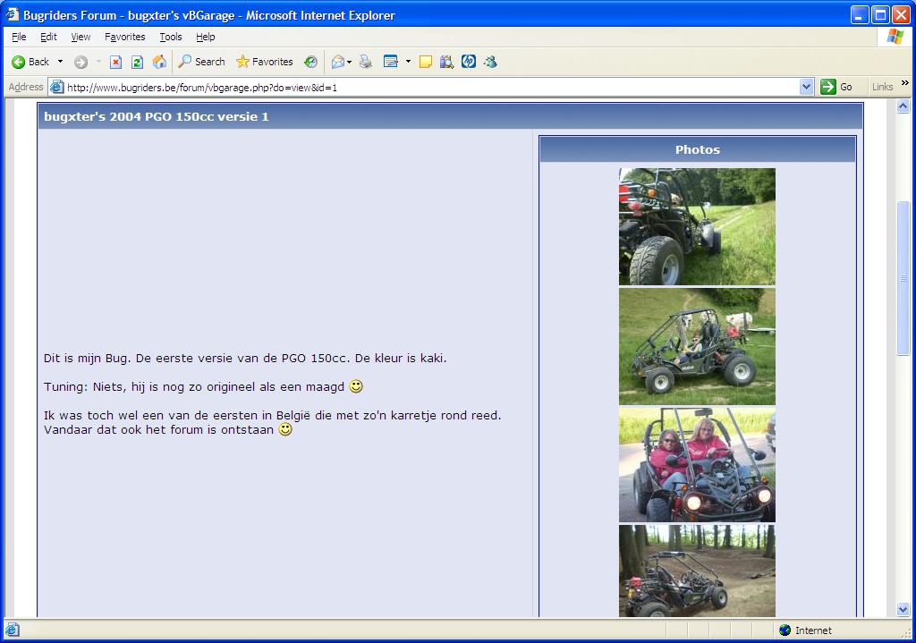Open the History icon in the toolbar
The image size is (916, 643).
point(310,62)
